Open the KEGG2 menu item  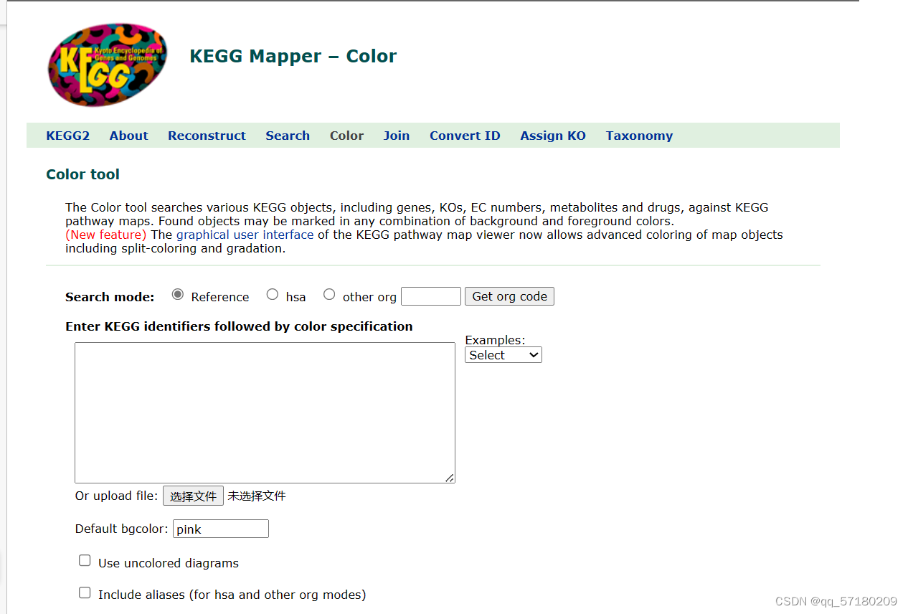pyautogui.click(x=67, y=135)
